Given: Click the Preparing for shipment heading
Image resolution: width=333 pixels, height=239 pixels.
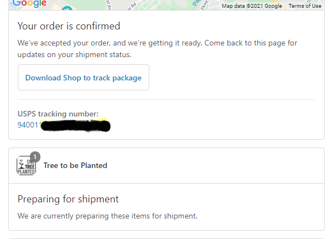Looking at the screenshot, I should (x=68, y=199).
